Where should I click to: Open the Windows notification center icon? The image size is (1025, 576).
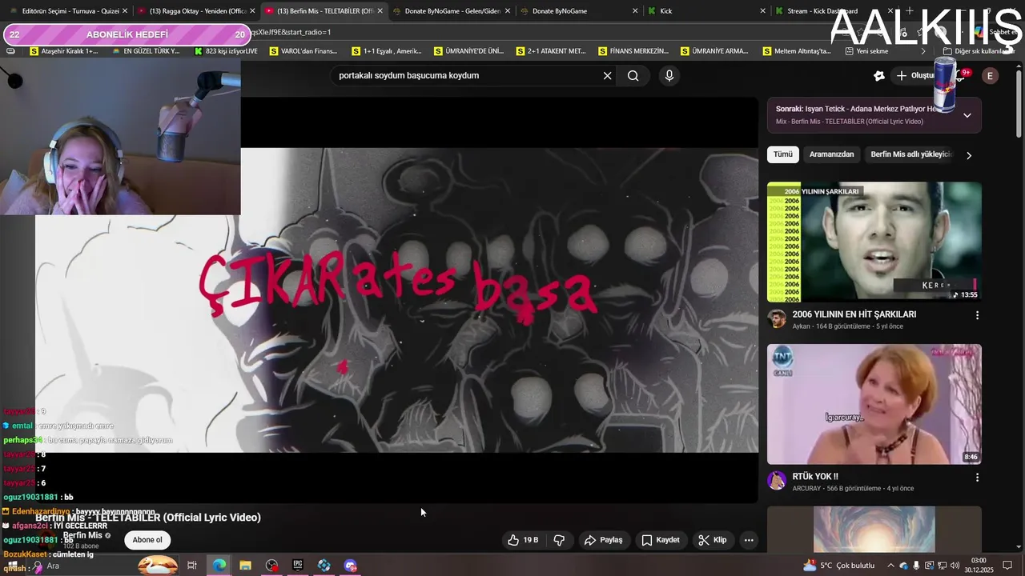pyautogui.click(x=1007, y=566)
